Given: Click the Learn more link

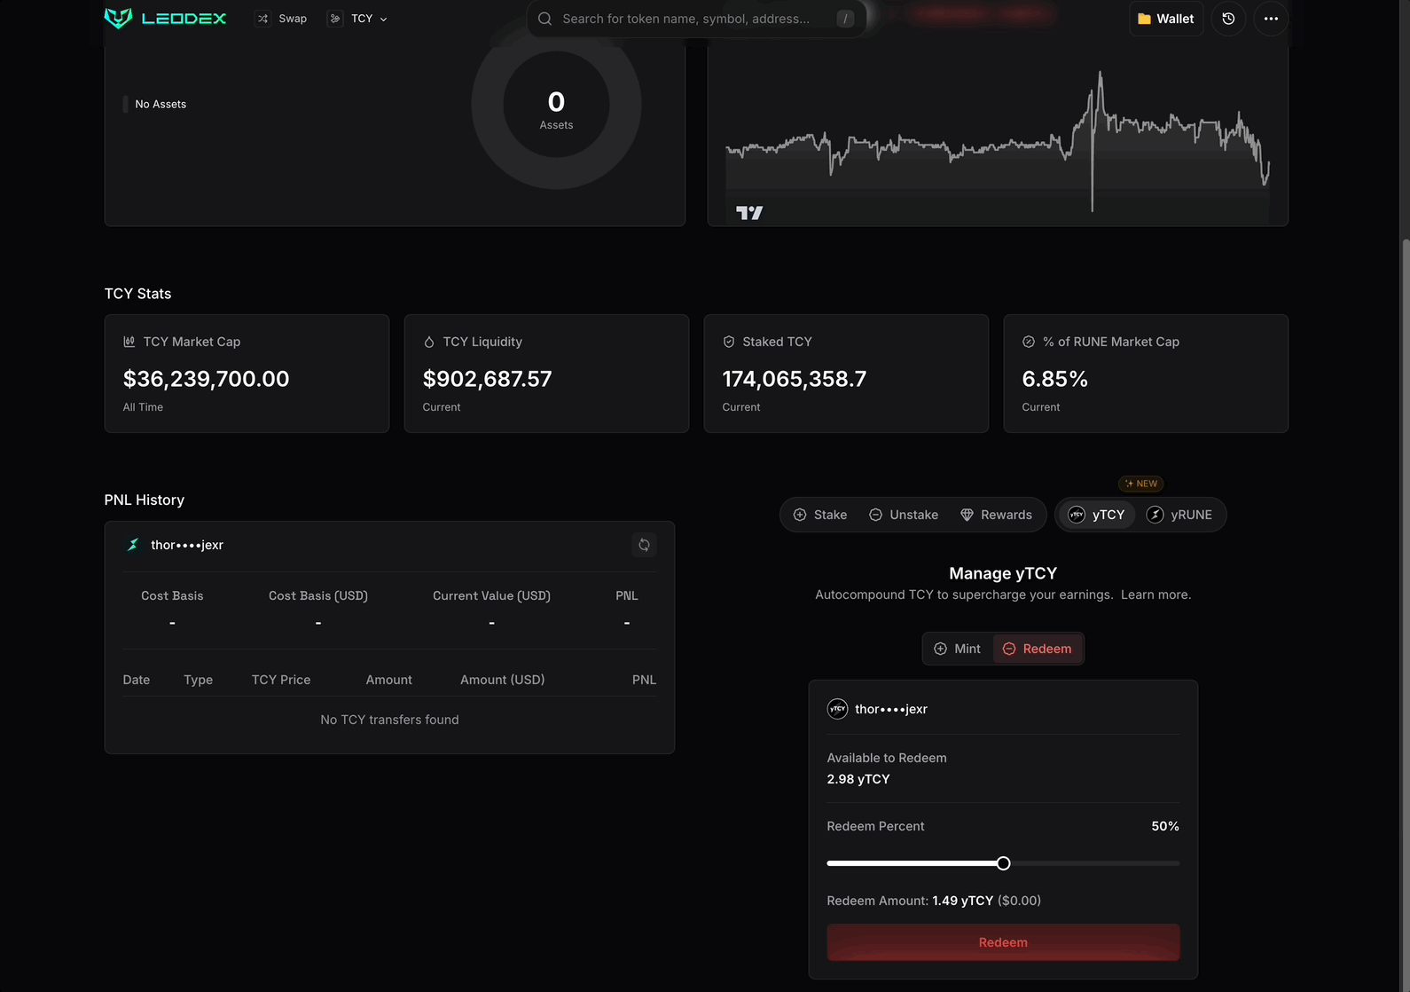Looking at the screenshot, I should point(1155,594).
